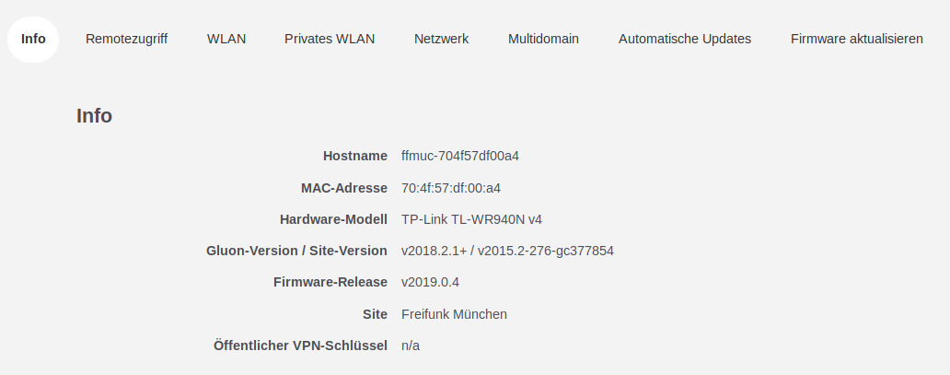
Task: Click the MAC-Adresse label
Action: pyautogui.click(x=344, y=188)
